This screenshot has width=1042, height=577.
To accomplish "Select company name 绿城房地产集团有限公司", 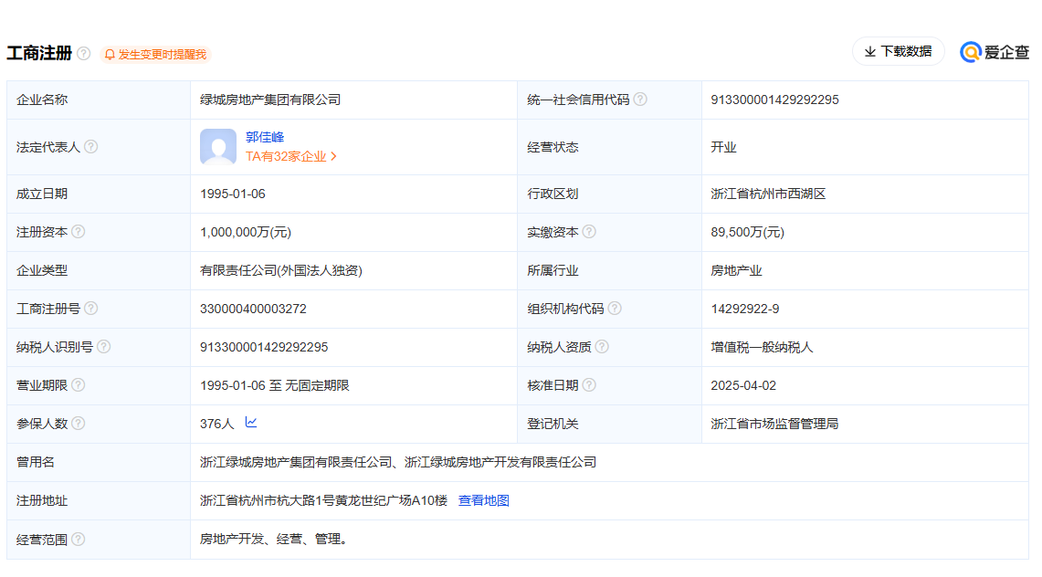I will pyautogui.click(x=270, y=100).
